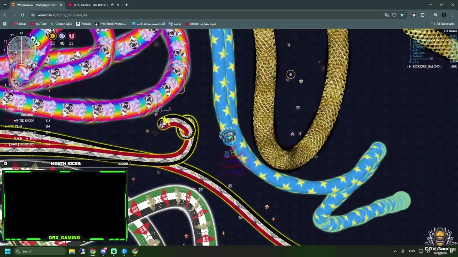
Task: Open the Extensions puzzle icon
Action: tap(423, 15)
